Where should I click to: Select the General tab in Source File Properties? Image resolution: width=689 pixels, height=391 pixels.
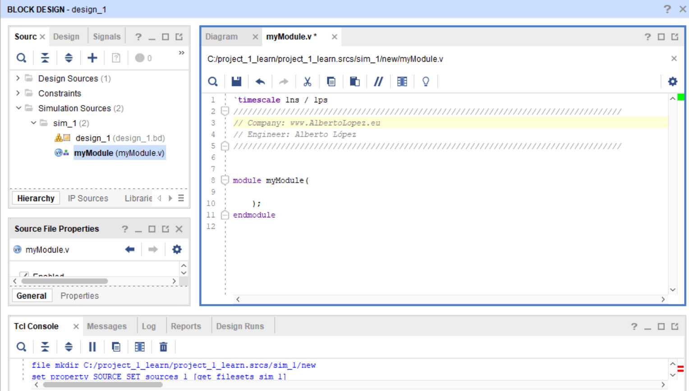click(x=32, y=296)
